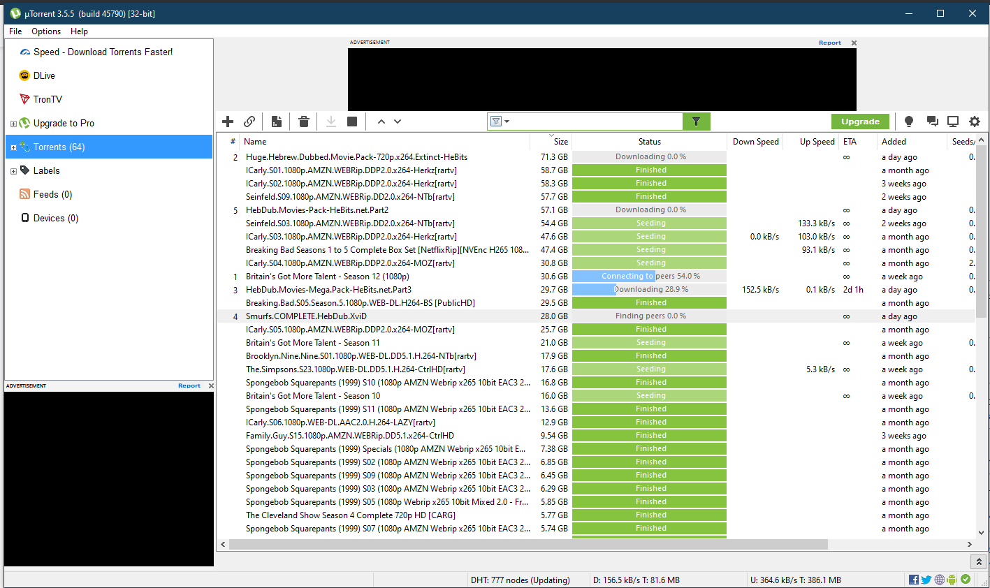Image resolution: width=990 pixels, height=588 pixels.
Task: Expand the Torrents (64) tree node
Action: pos(13,147)
